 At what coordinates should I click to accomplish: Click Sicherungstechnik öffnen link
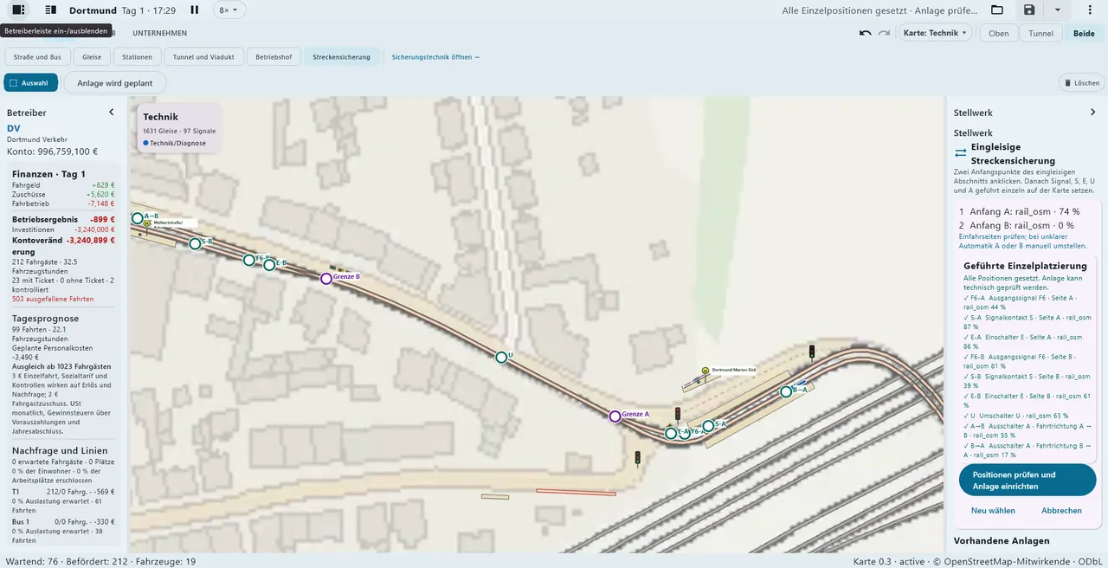tap(435, 57)
